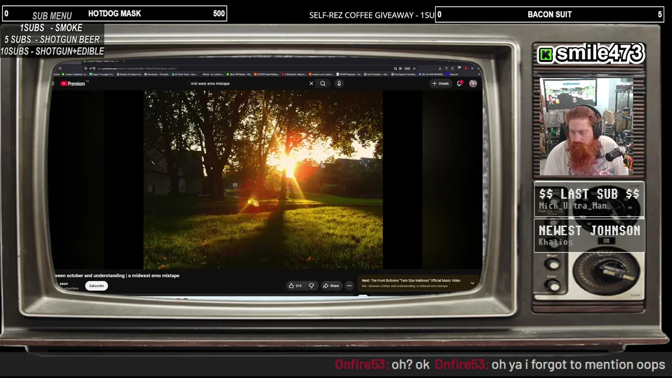Open the VEXER Repeater bookmark
Viewport: 672px width, 378px height.
point(349,75)
